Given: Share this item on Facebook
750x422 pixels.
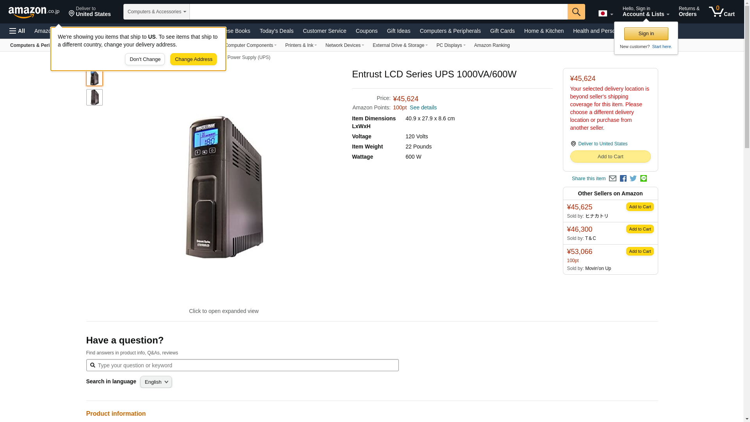Looking at the screenshot, I should tap(623, 179).
